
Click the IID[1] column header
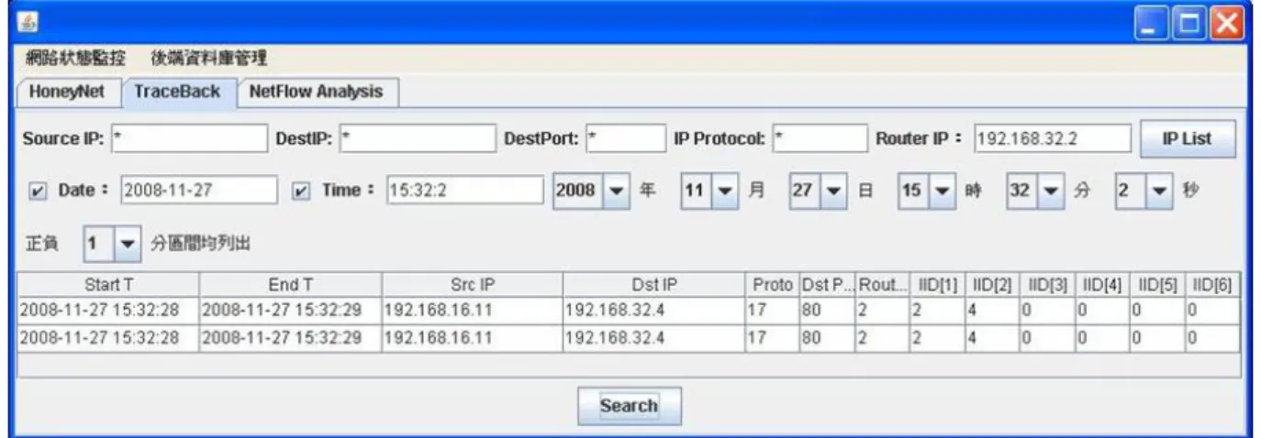937,285
